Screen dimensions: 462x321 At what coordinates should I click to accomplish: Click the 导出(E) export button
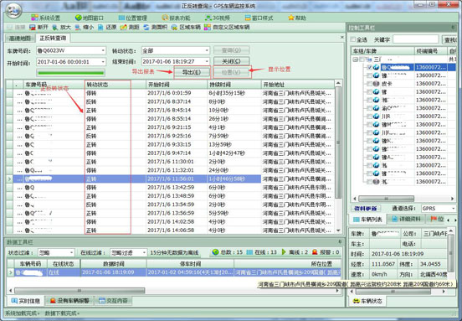pyautogui.click(x=192, y=72)
